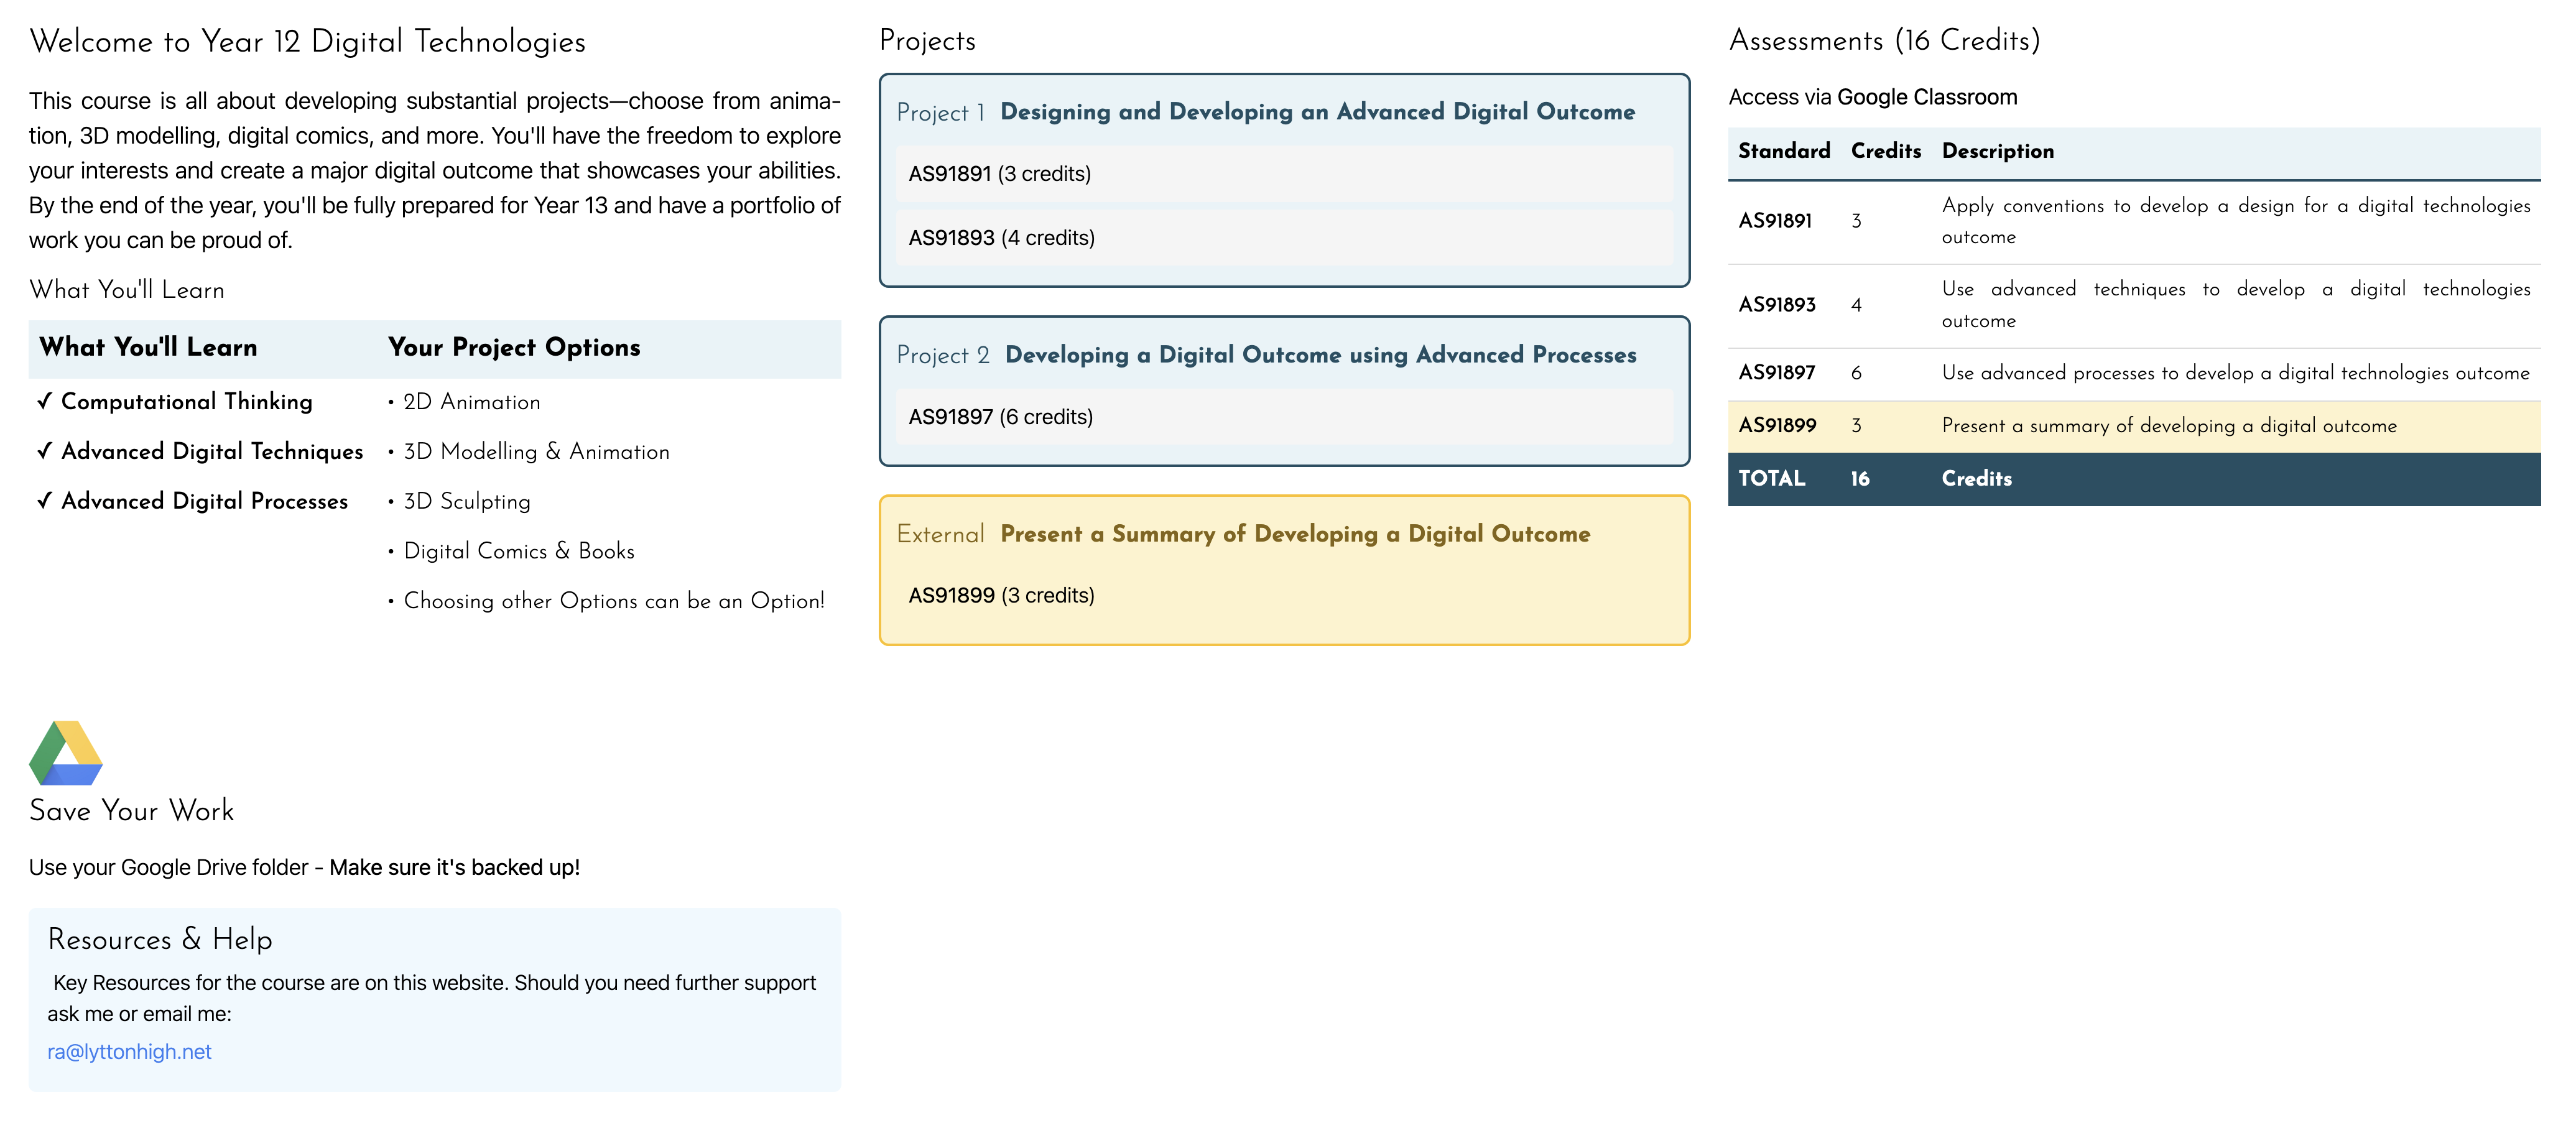Click the 'Project 1' label
Screen dimensions: 2576x1128
point(940,112)
